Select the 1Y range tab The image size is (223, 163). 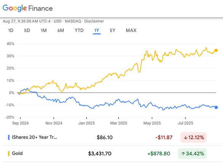pyautogui.click(x=97, y=30)
